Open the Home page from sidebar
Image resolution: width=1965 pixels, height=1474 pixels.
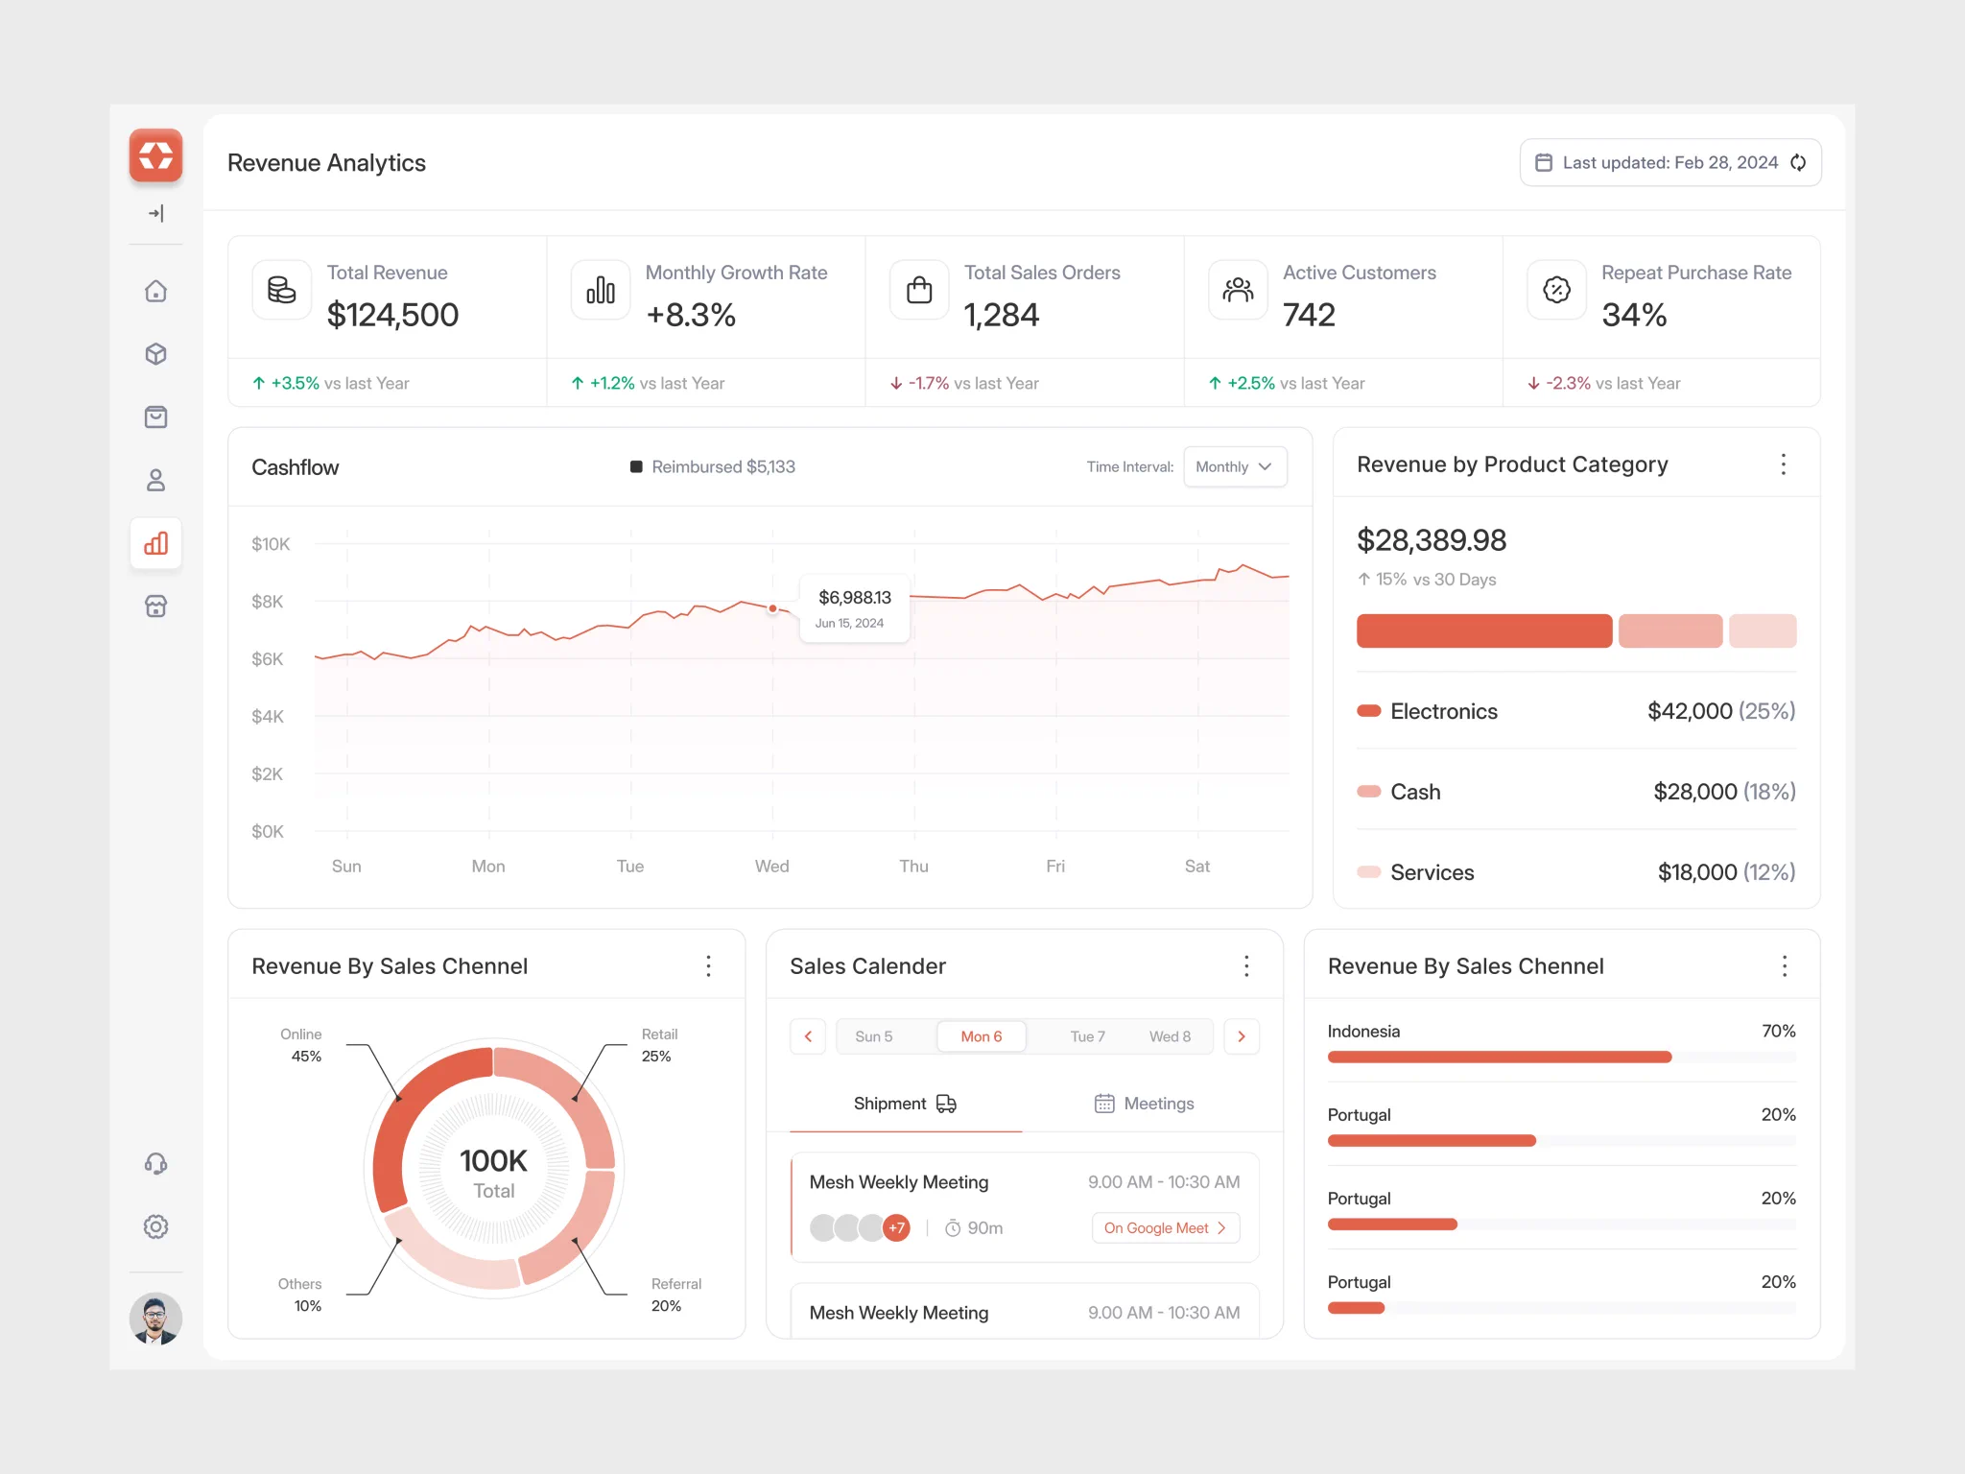click(155, 291)
